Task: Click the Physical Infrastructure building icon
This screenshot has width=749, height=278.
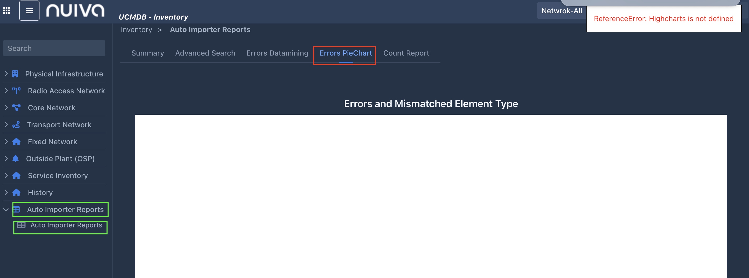Action: pyautogui.click(x=15, y=74)
